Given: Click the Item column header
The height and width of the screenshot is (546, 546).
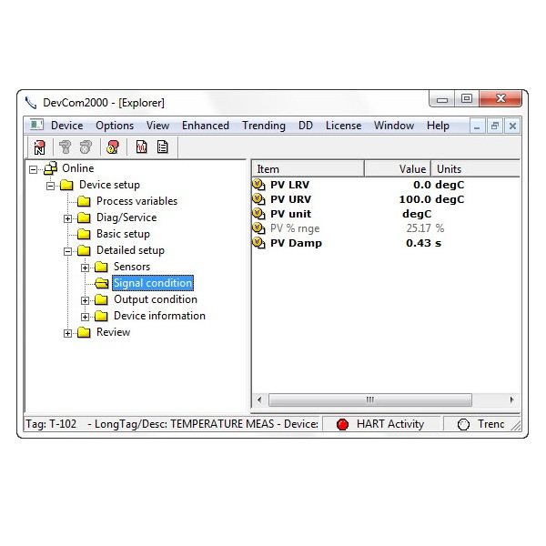Looking at the screenshot, I should pos(308,169).
